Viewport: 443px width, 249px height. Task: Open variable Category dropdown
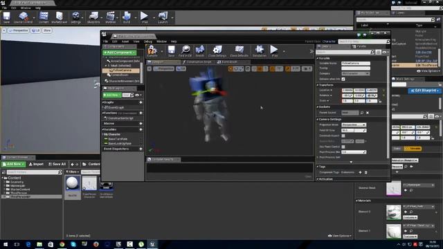pyautogui.click(x=355, y=73)
